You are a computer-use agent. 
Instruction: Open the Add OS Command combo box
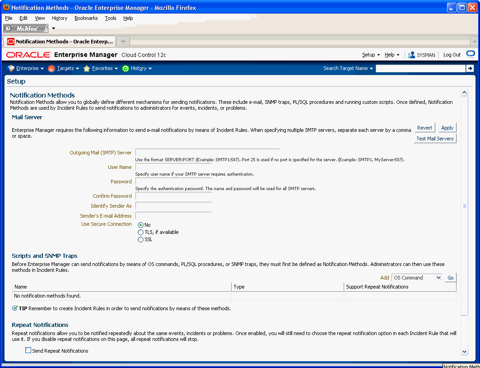(x=417, y=278)
